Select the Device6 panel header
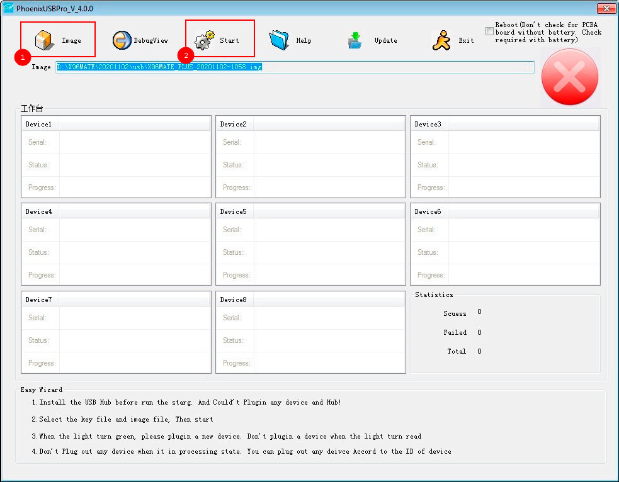619x482 pixels. (505, 211)
